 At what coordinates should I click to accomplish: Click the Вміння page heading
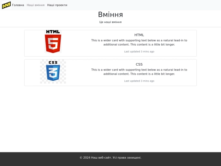(110, 14)
